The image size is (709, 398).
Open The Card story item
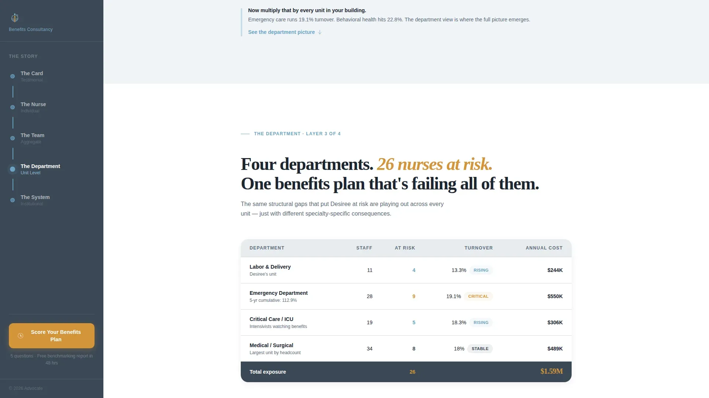[x=32, y=76]
